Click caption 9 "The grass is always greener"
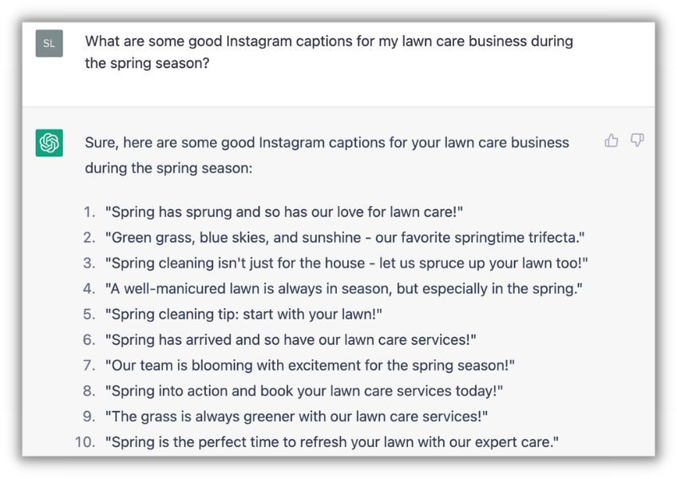 297,416
